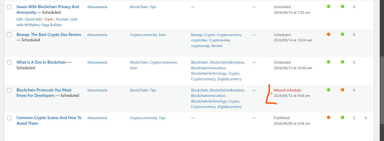Click the orange SEO score dot for the Biswap post
Image resolution: width=384 pixels, height=141 pixels.
328,34
